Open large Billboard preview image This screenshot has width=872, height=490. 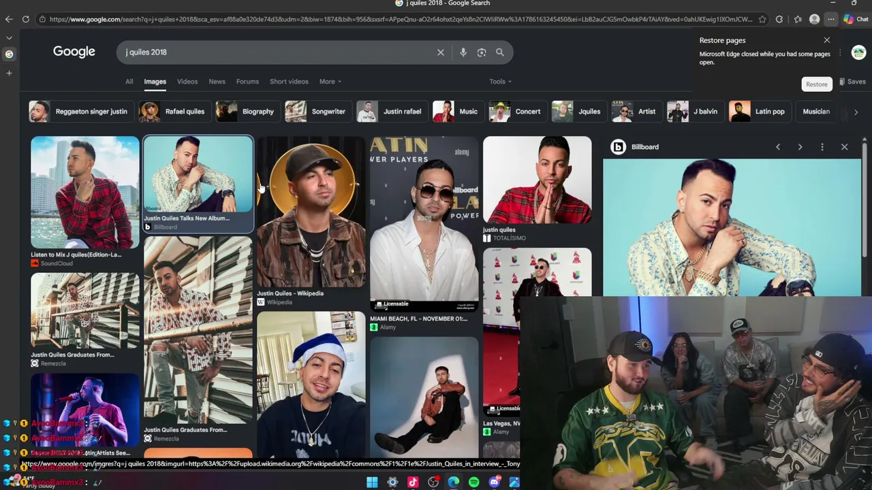(x=732, y=228)
